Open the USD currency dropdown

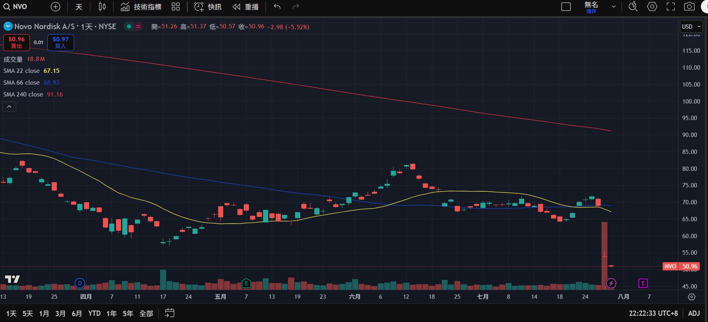tap(691, 26)
